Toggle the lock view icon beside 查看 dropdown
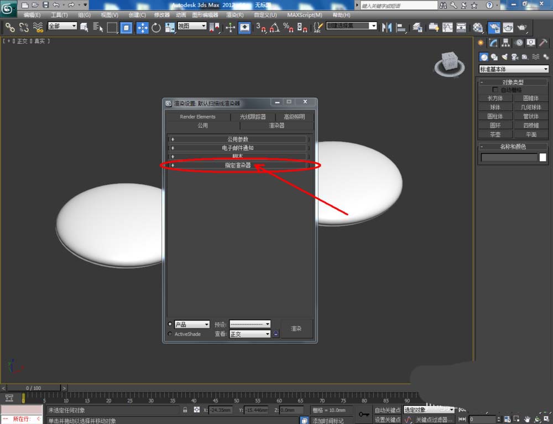Viewport: 553px width, 424px height. 276,334
